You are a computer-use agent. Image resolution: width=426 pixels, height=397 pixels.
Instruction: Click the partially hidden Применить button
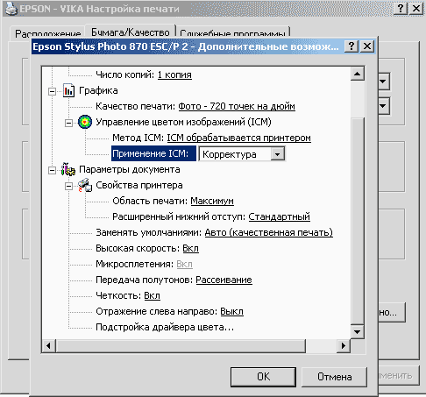pyautogui.click(x=399, y=375)
